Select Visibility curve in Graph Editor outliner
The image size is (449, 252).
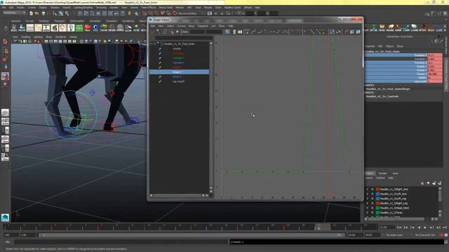click(177, 48)
